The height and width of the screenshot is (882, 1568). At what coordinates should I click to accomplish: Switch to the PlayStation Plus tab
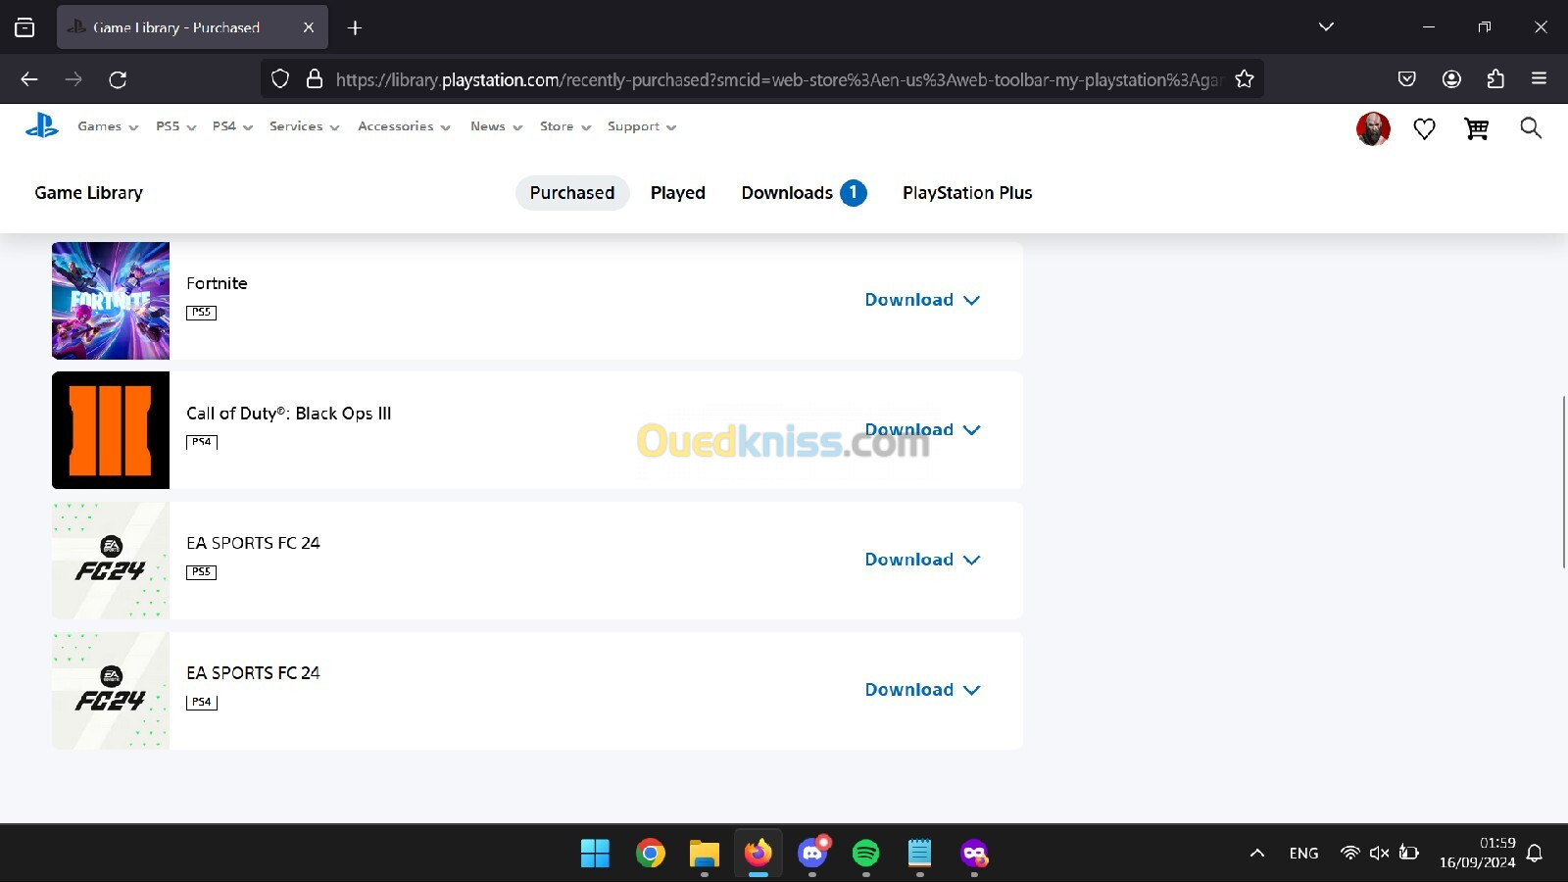[x=967, y=193]
